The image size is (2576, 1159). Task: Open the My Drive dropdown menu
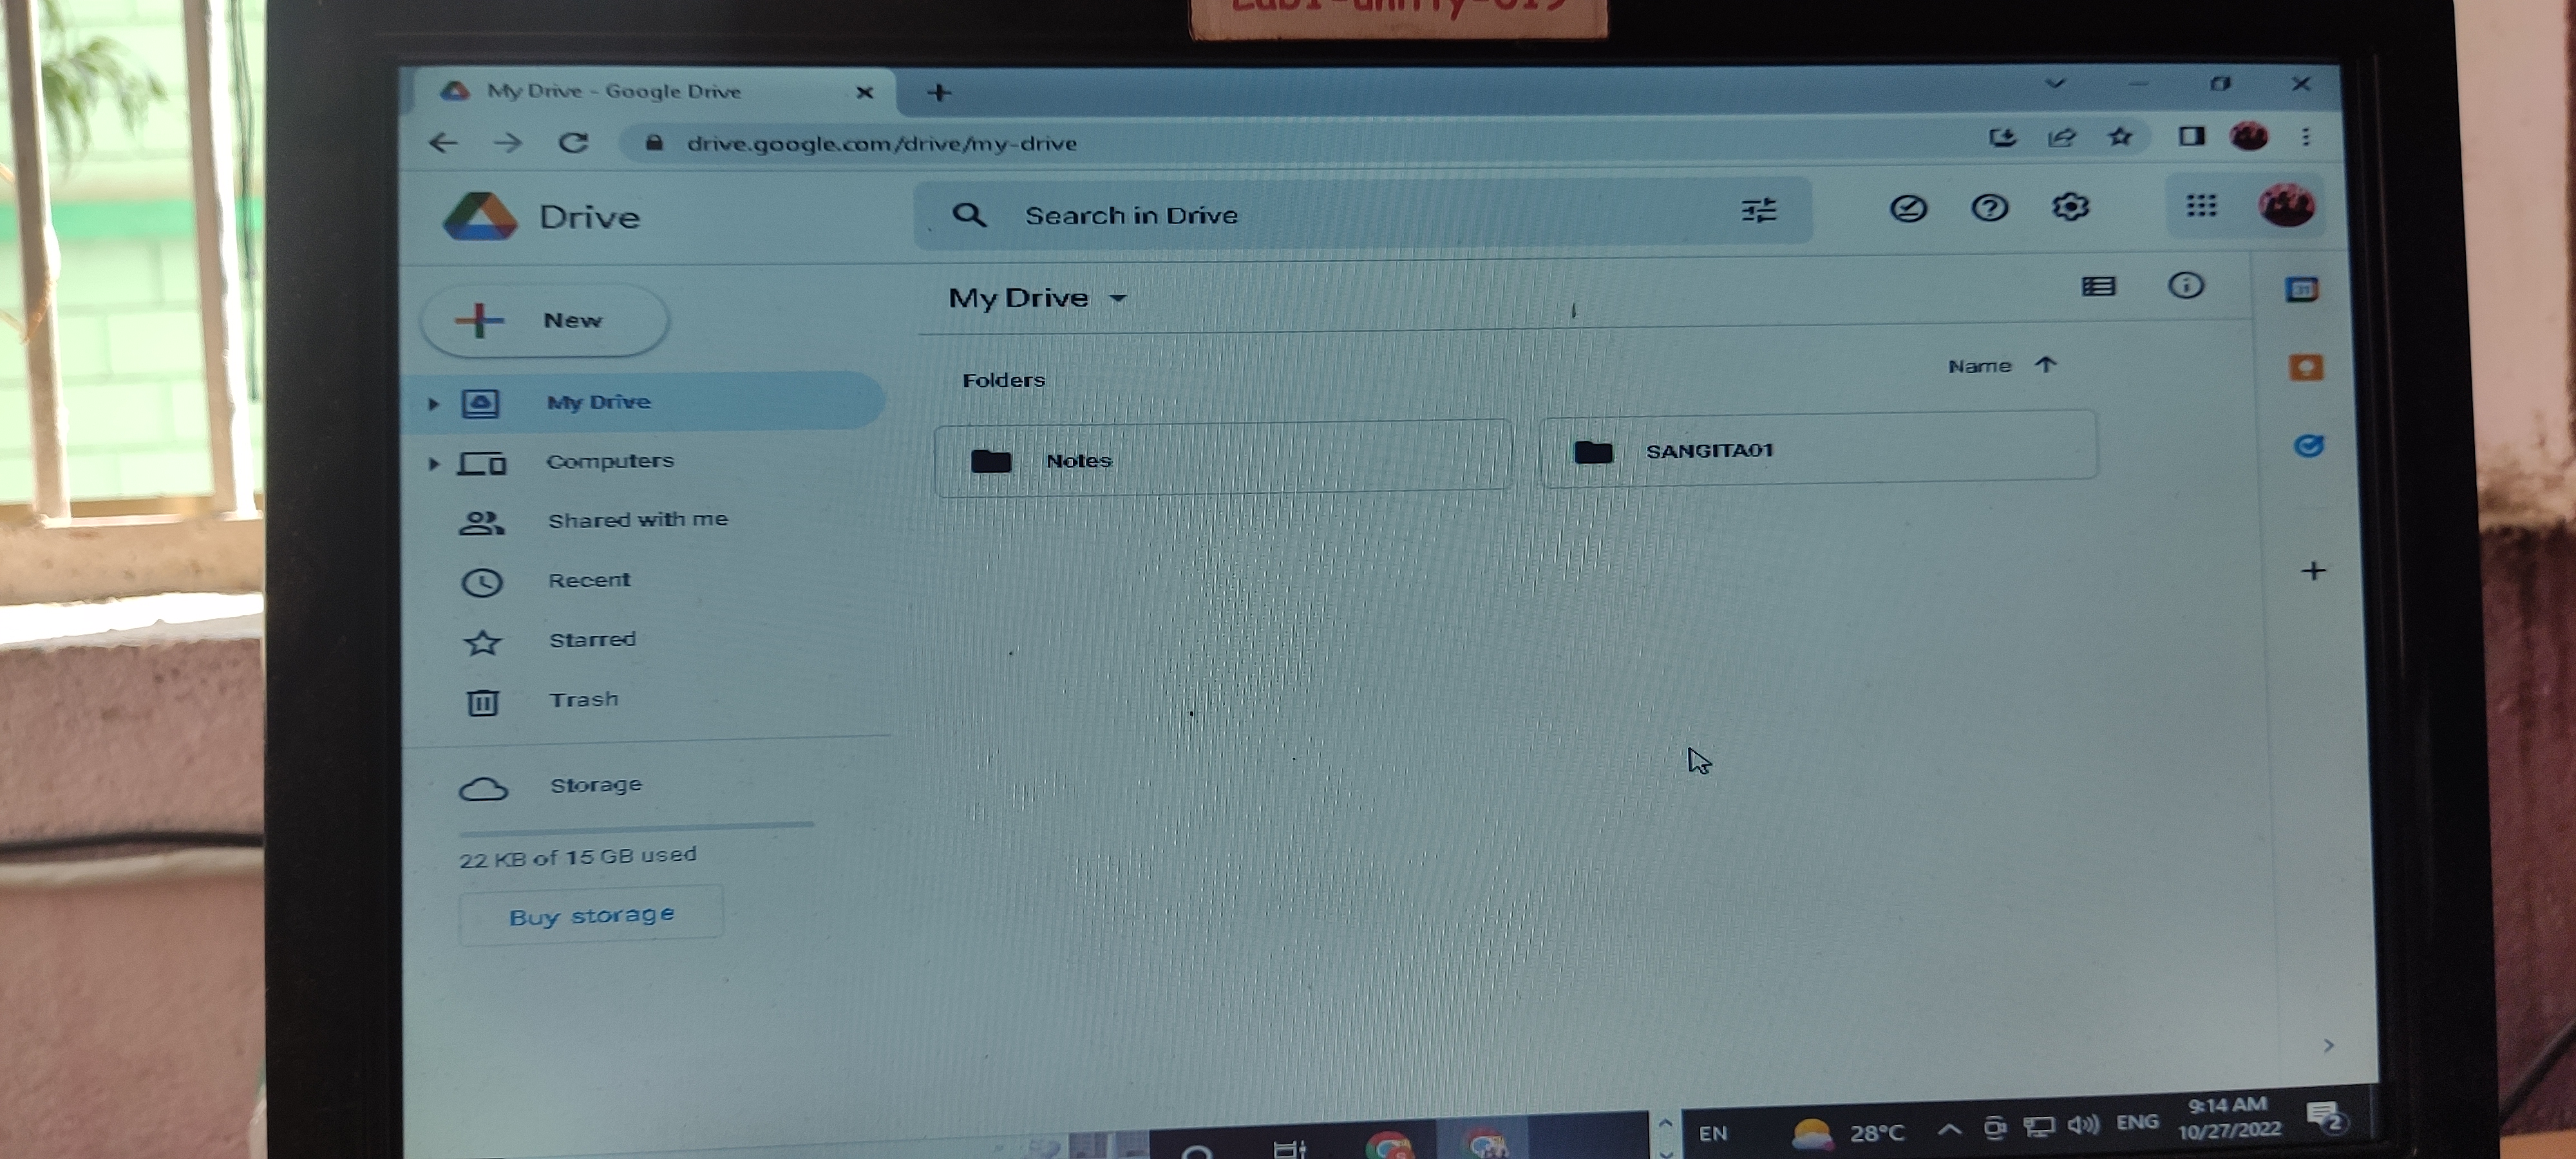pyautogui.click(x=1118, y=298)
